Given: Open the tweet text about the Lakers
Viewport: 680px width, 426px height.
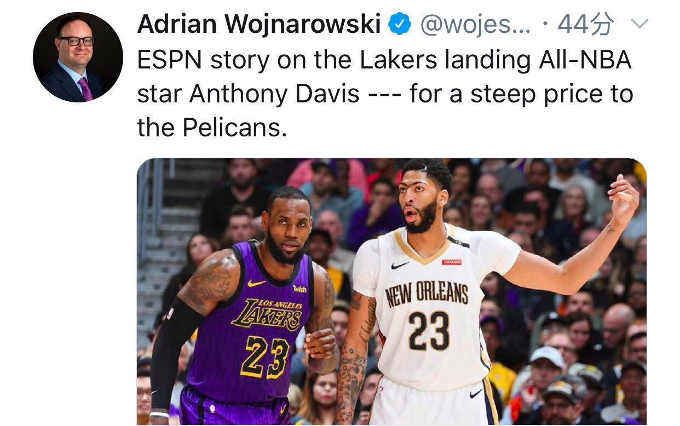Looking at the screenshot, I should [x=385, y=94].
